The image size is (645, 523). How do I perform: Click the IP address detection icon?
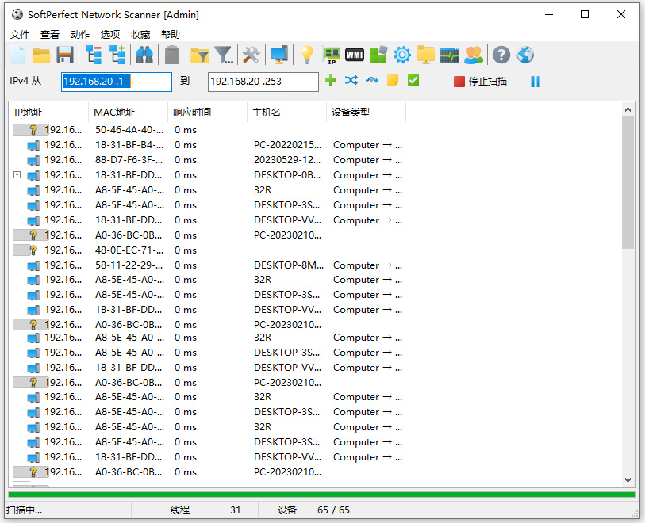coord(332,55)
